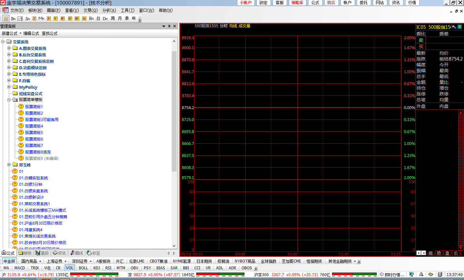The width and height of the screenshot is (464, 280).
Task: Switch to the 画线 panel tab
Action: click(77, 253)
